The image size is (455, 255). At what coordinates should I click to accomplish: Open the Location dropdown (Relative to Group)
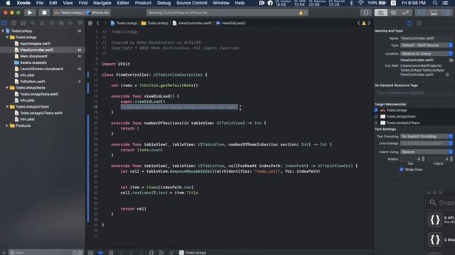(427, 54)
